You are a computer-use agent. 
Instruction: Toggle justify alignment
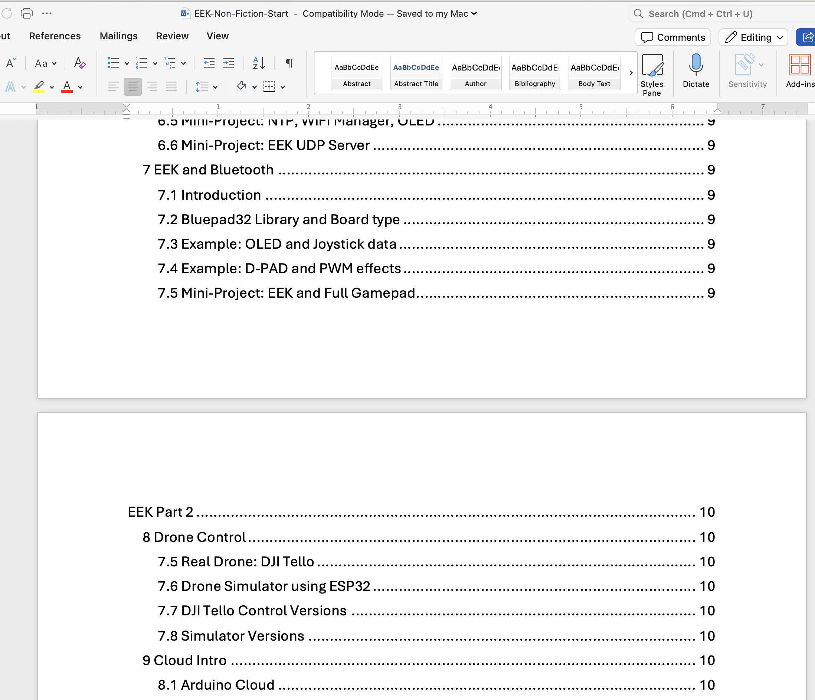pos(171,86)
